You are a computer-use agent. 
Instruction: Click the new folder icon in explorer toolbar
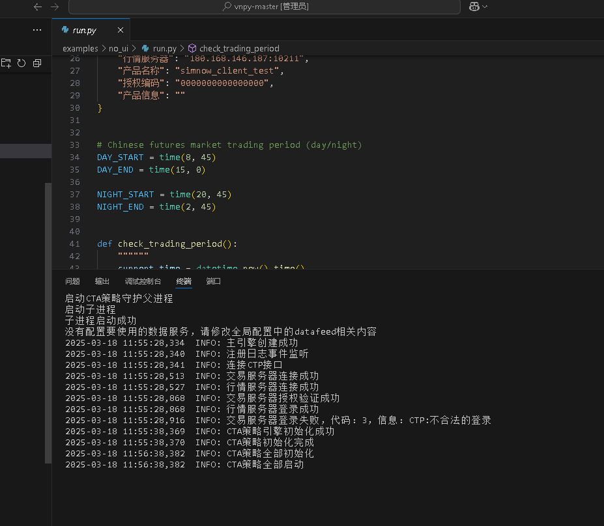tap(6, 63)
